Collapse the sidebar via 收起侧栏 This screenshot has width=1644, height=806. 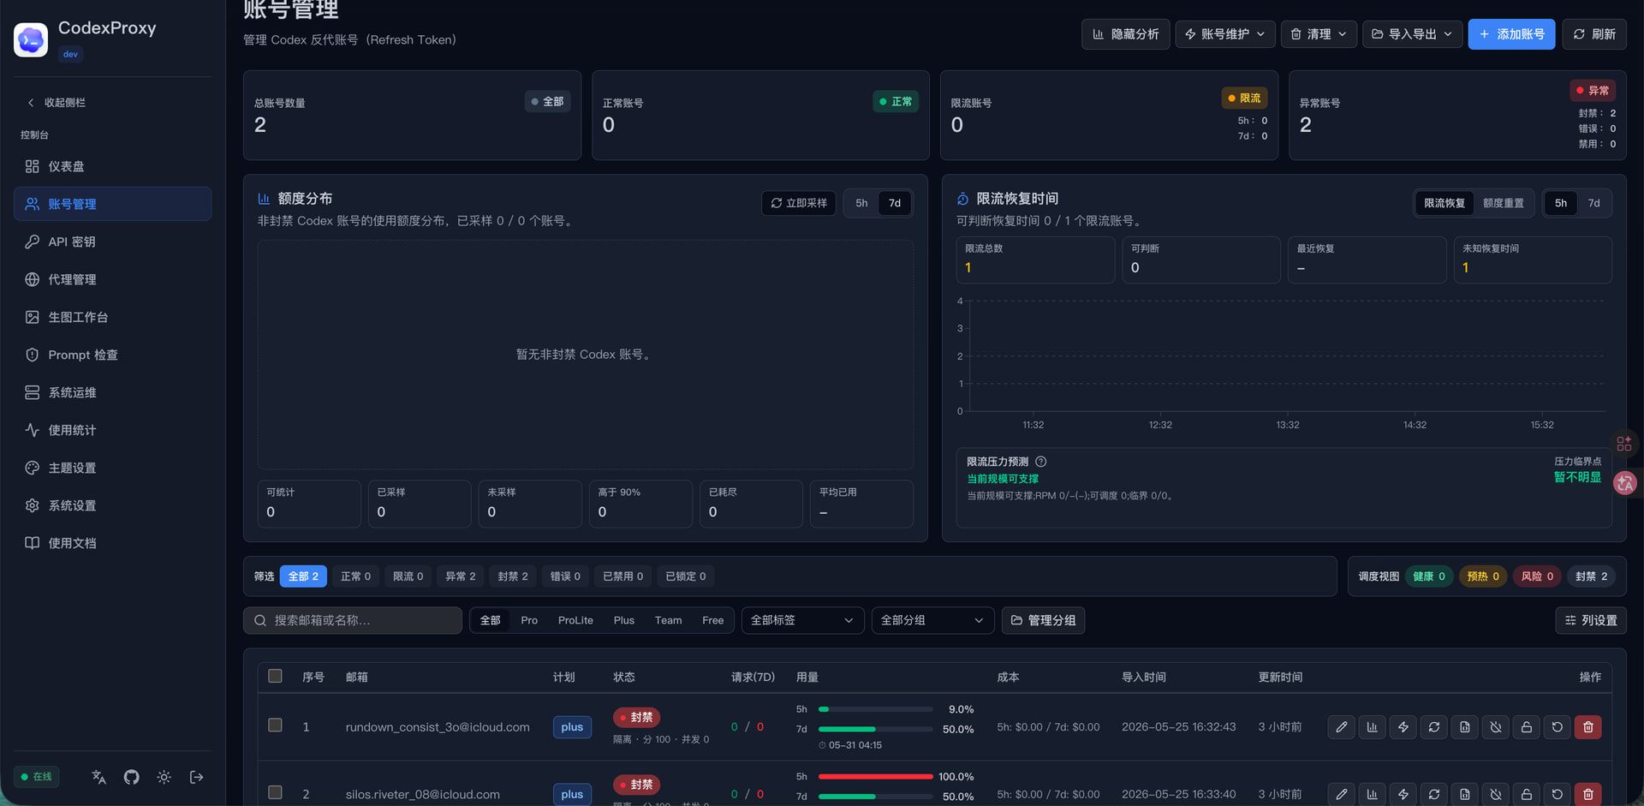point(57,102)
